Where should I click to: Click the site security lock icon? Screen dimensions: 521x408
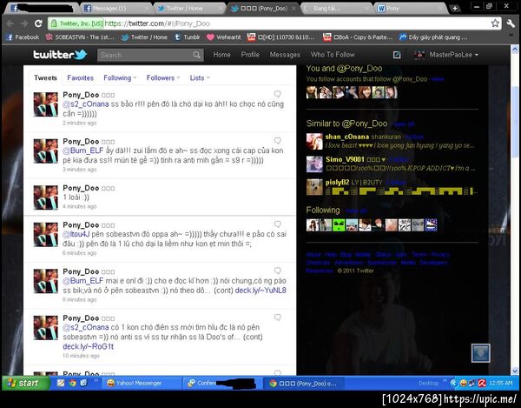point(54,23)
